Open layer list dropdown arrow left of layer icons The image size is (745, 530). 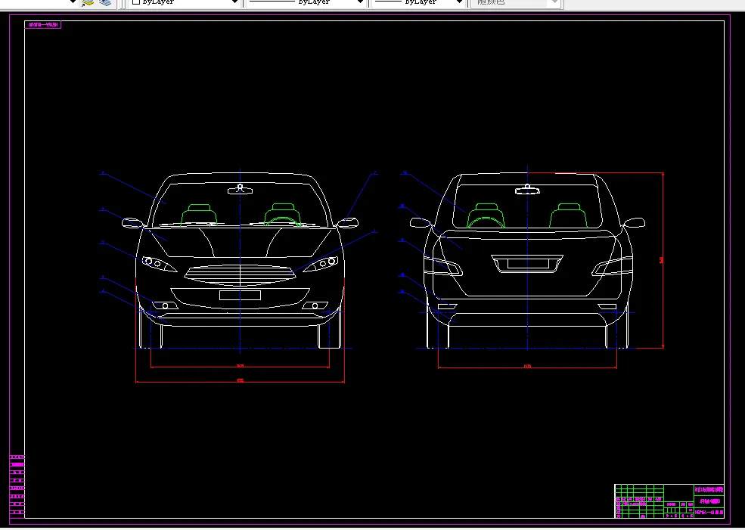pyautogui.click(x=73, y=2)
